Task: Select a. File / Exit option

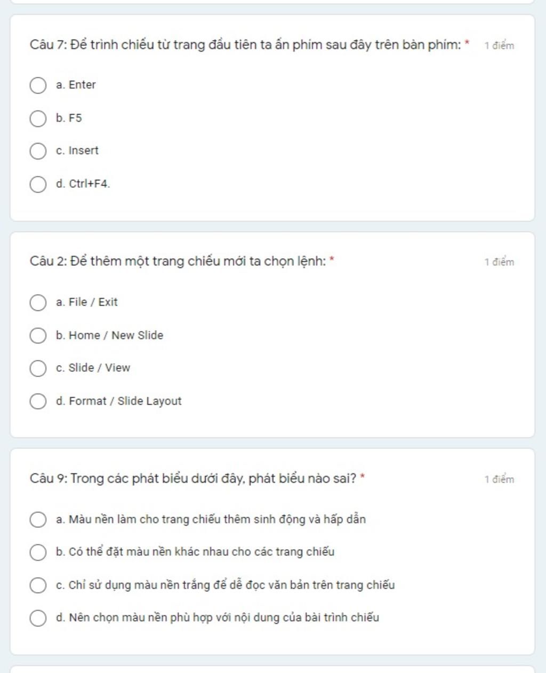Action: pos(38,302)
